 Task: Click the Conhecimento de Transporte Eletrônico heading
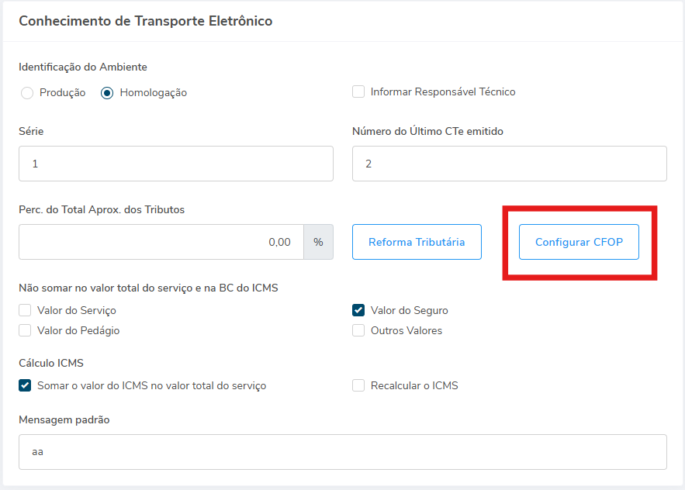pos(145,21)
